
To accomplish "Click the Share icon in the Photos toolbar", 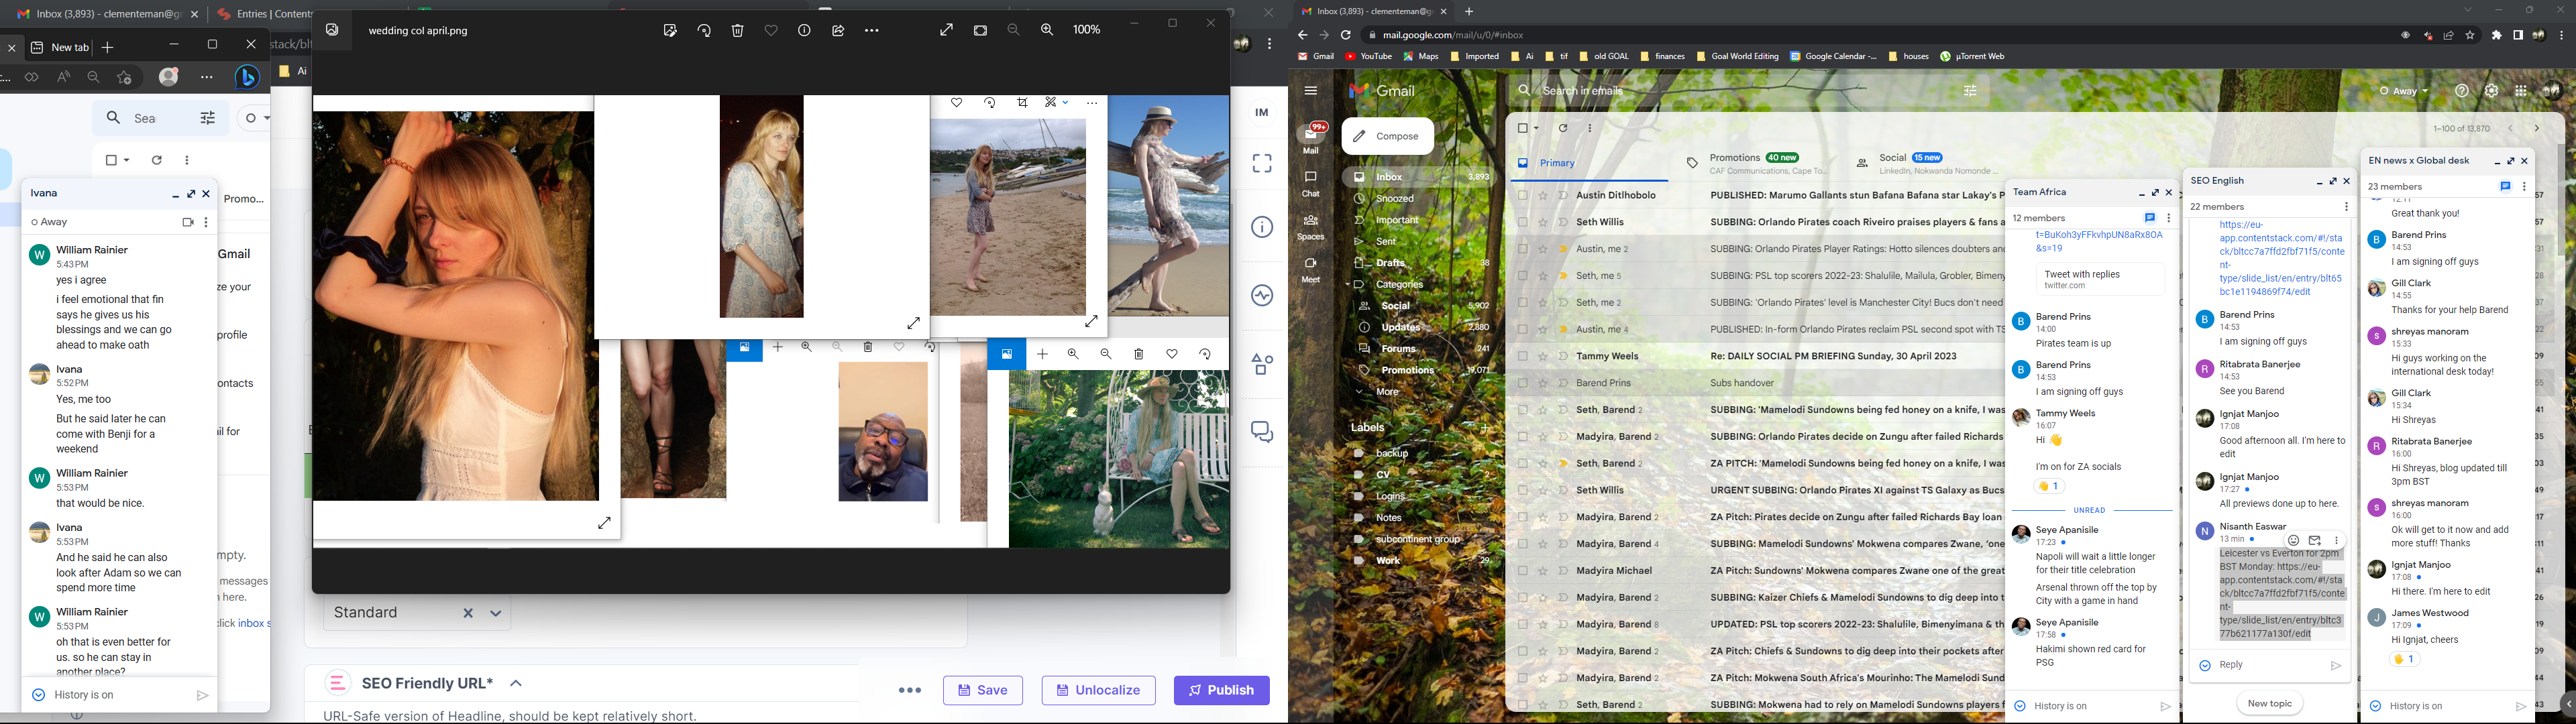I will [838, 31].
